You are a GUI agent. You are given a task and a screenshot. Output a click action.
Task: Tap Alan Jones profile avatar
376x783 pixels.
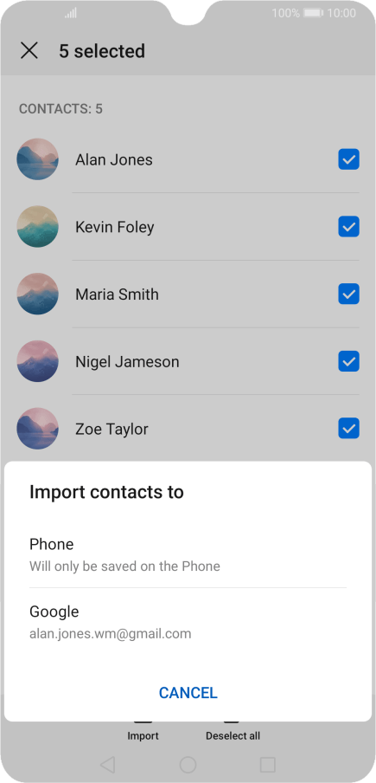click(37, 159)
